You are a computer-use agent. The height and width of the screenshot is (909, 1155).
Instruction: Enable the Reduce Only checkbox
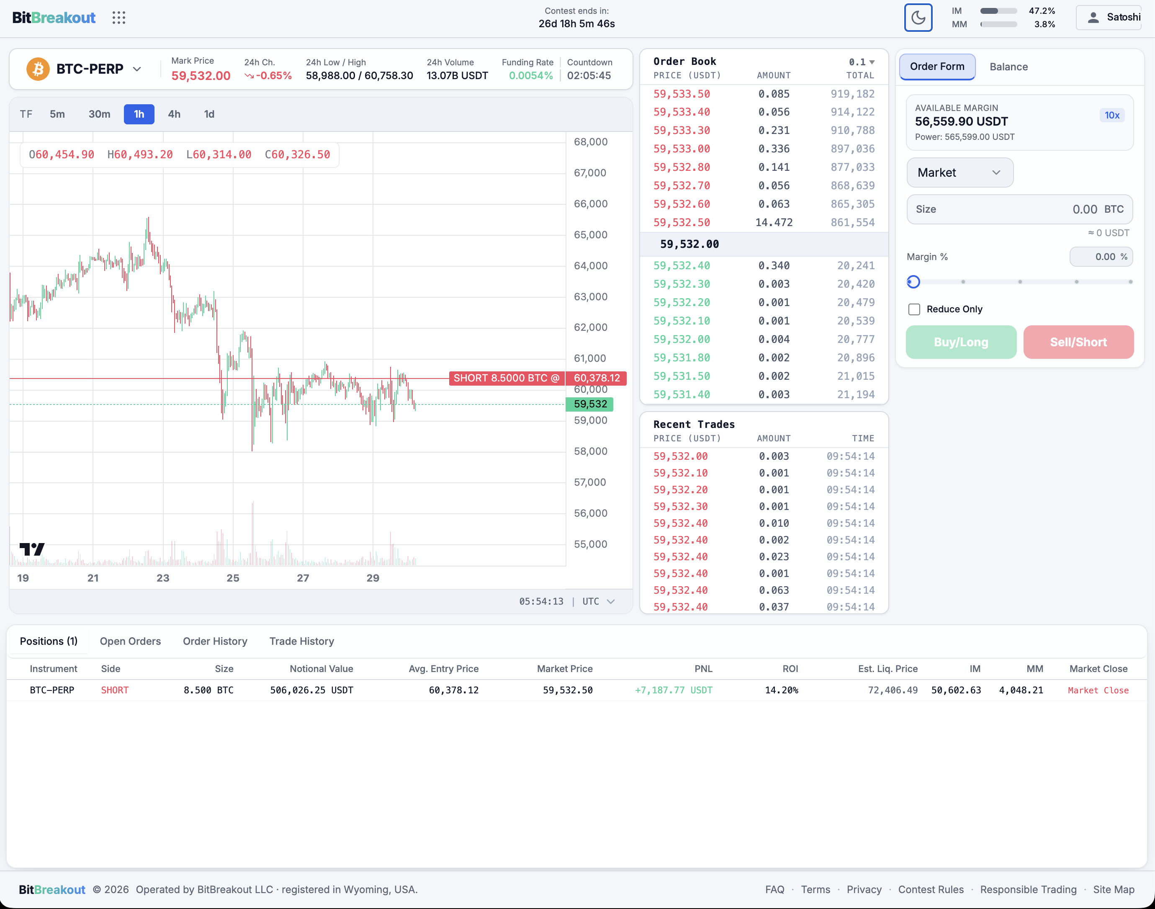pos(914,309)
